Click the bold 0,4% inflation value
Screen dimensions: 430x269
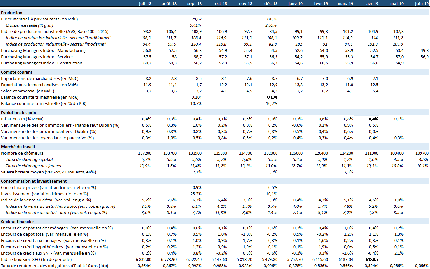point(374,119)
